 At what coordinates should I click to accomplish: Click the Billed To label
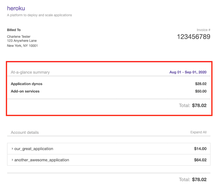coord(14,30)
